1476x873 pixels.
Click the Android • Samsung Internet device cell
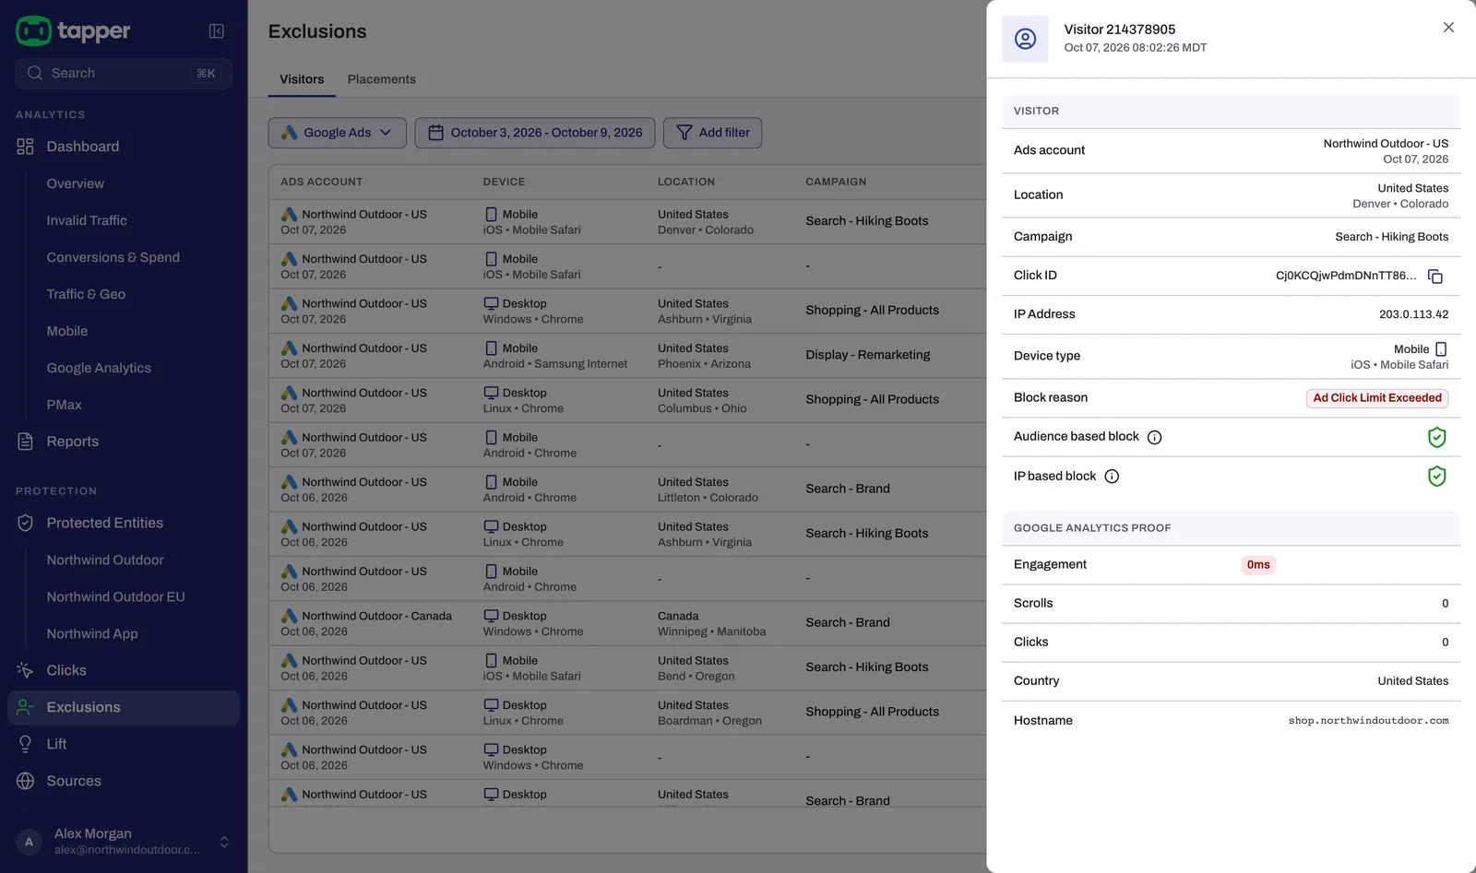click(555, 364)
